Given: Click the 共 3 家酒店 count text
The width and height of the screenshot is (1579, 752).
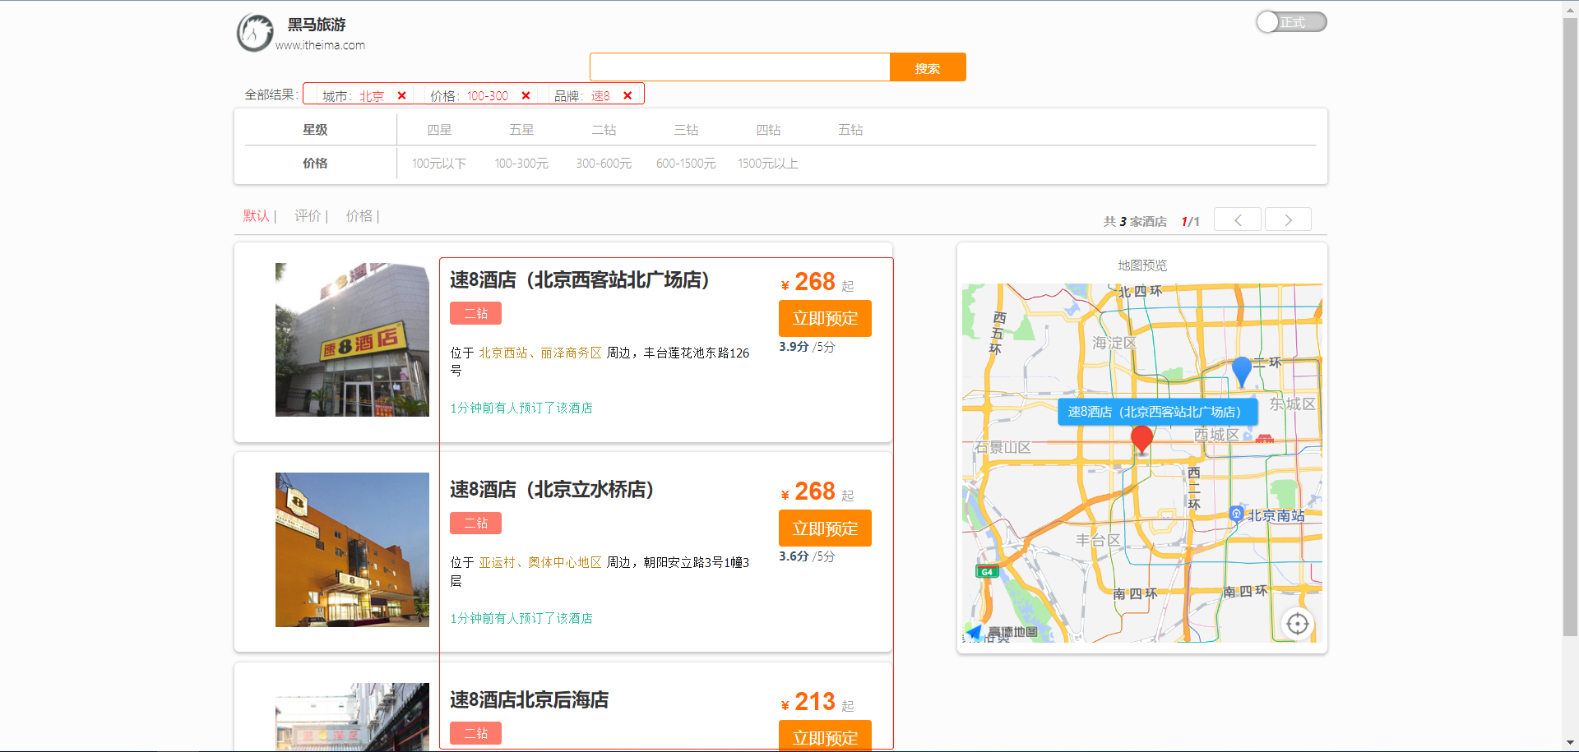Looking at the screenshot, I should 1135,221.
